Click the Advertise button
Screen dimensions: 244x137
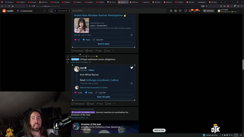(209, 11)
